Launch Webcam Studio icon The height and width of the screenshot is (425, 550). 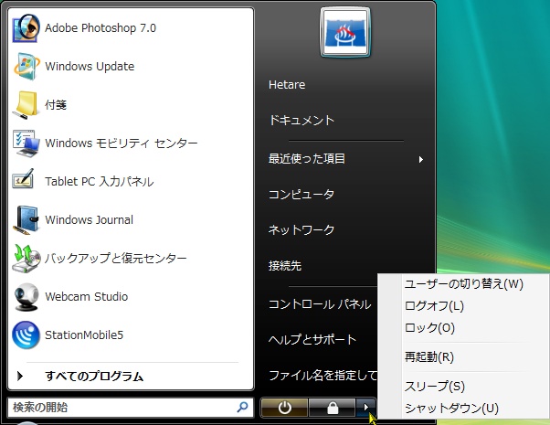(26, 297)
